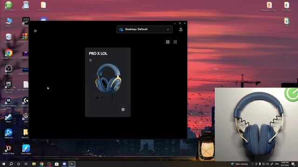Viewport: 298px width, 167px height.
Task: Open the HuionTablet desktop shortcut
Action: tap(26, 149)
